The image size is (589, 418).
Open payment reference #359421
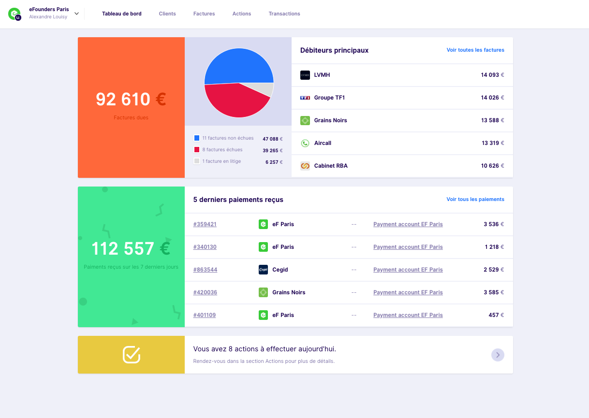tap(205, 224)
